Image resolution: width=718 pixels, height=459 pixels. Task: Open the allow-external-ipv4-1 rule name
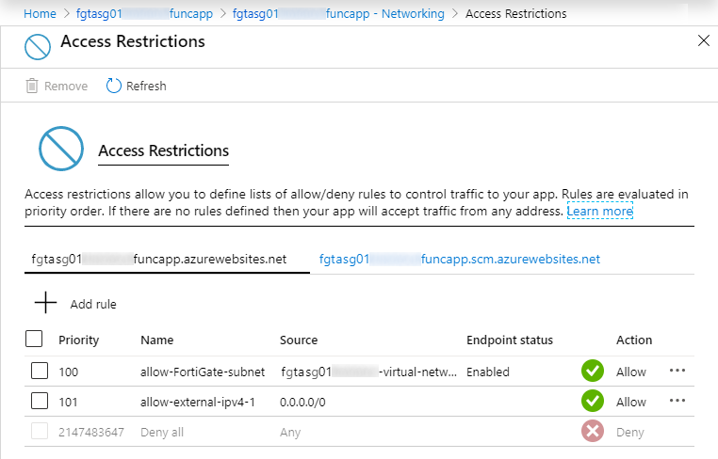point(198,402)
